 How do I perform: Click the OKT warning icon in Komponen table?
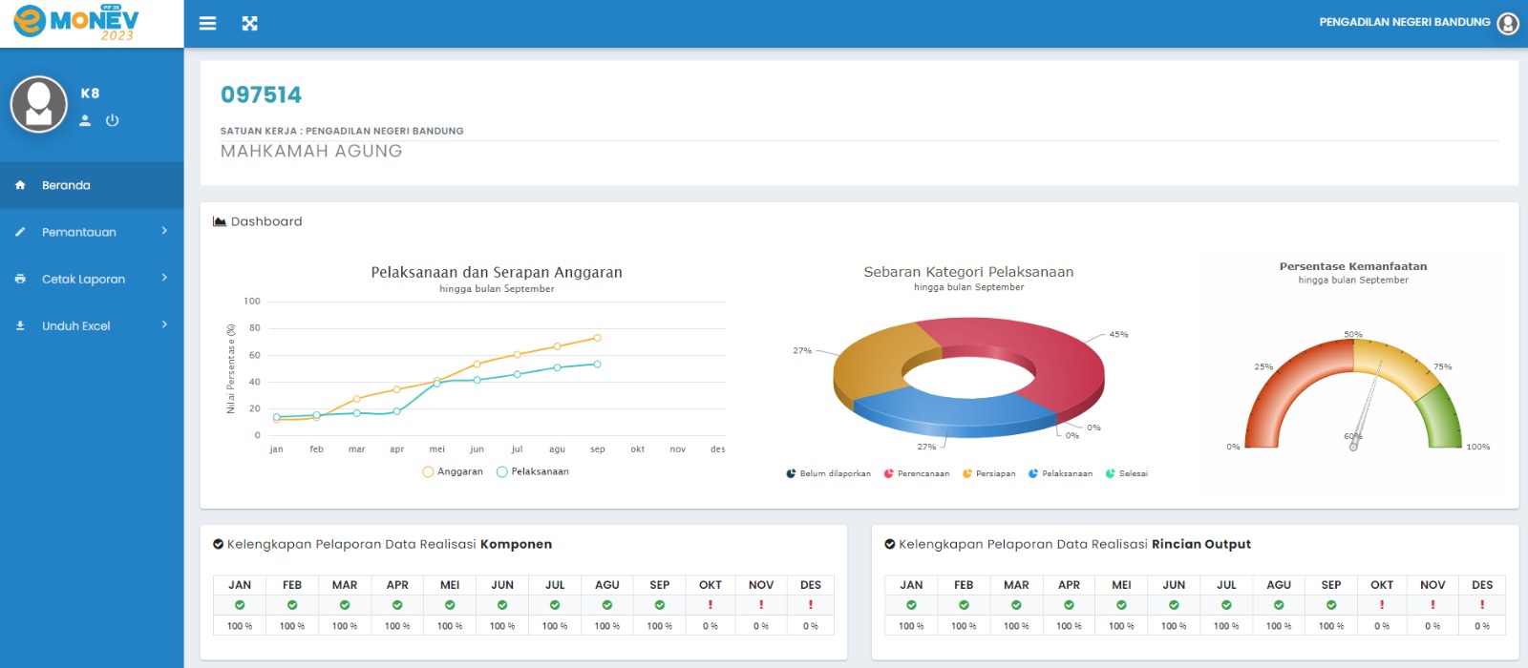coord(710,605)
